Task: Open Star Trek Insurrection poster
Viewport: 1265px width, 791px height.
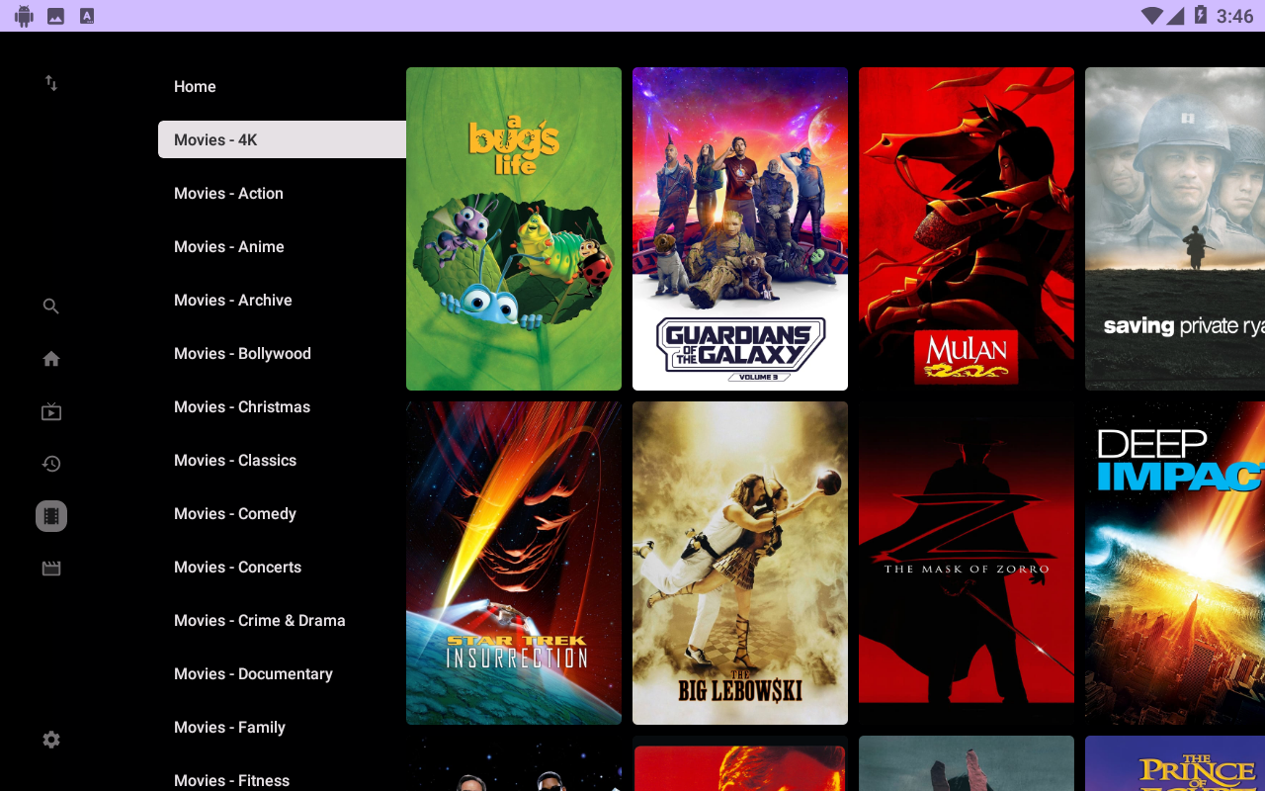Action: (x=514, y=563)
